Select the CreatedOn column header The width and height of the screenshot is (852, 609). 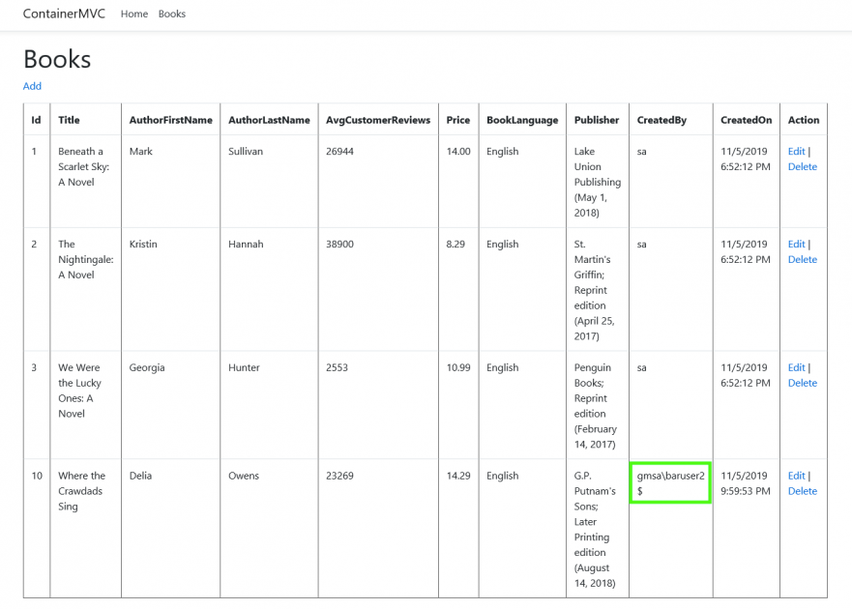point(746,120)
